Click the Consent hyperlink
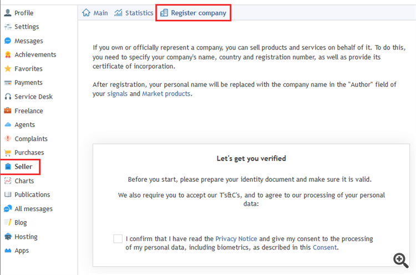This screenshot has width=416, height=275. pyautogui.click(x=324, y=247)
